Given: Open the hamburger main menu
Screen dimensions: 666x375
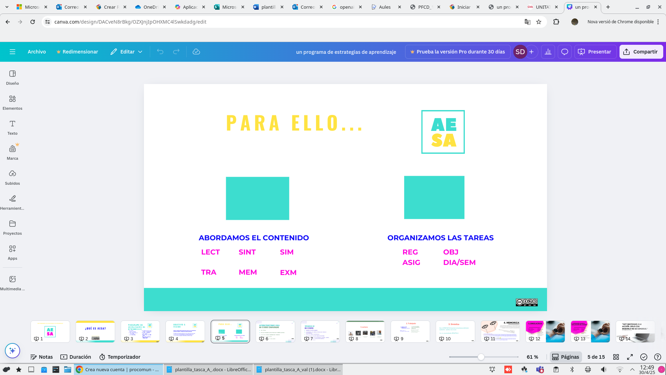Looking at the screenshot, I should click(12, 52).
